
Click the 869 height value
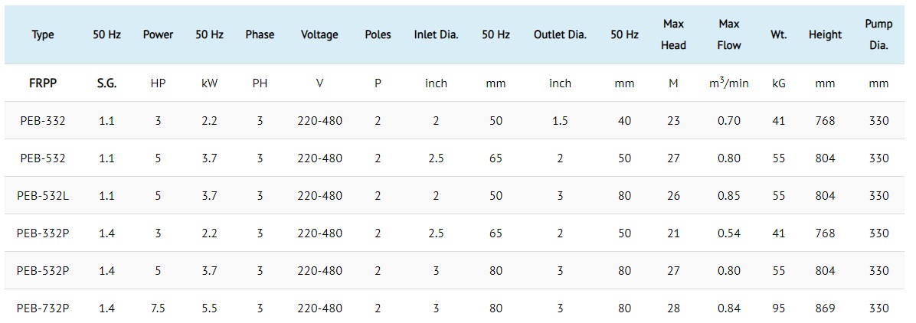pos(825,308)
